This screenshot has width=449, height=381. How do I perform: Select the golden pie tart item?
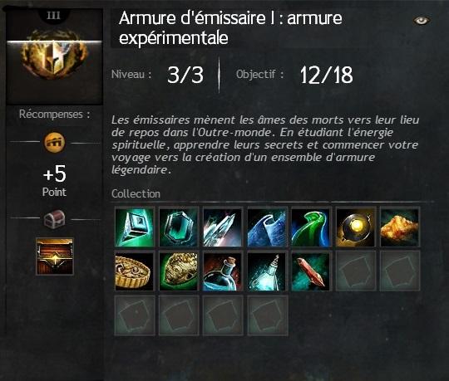click(x=135, y=271)
